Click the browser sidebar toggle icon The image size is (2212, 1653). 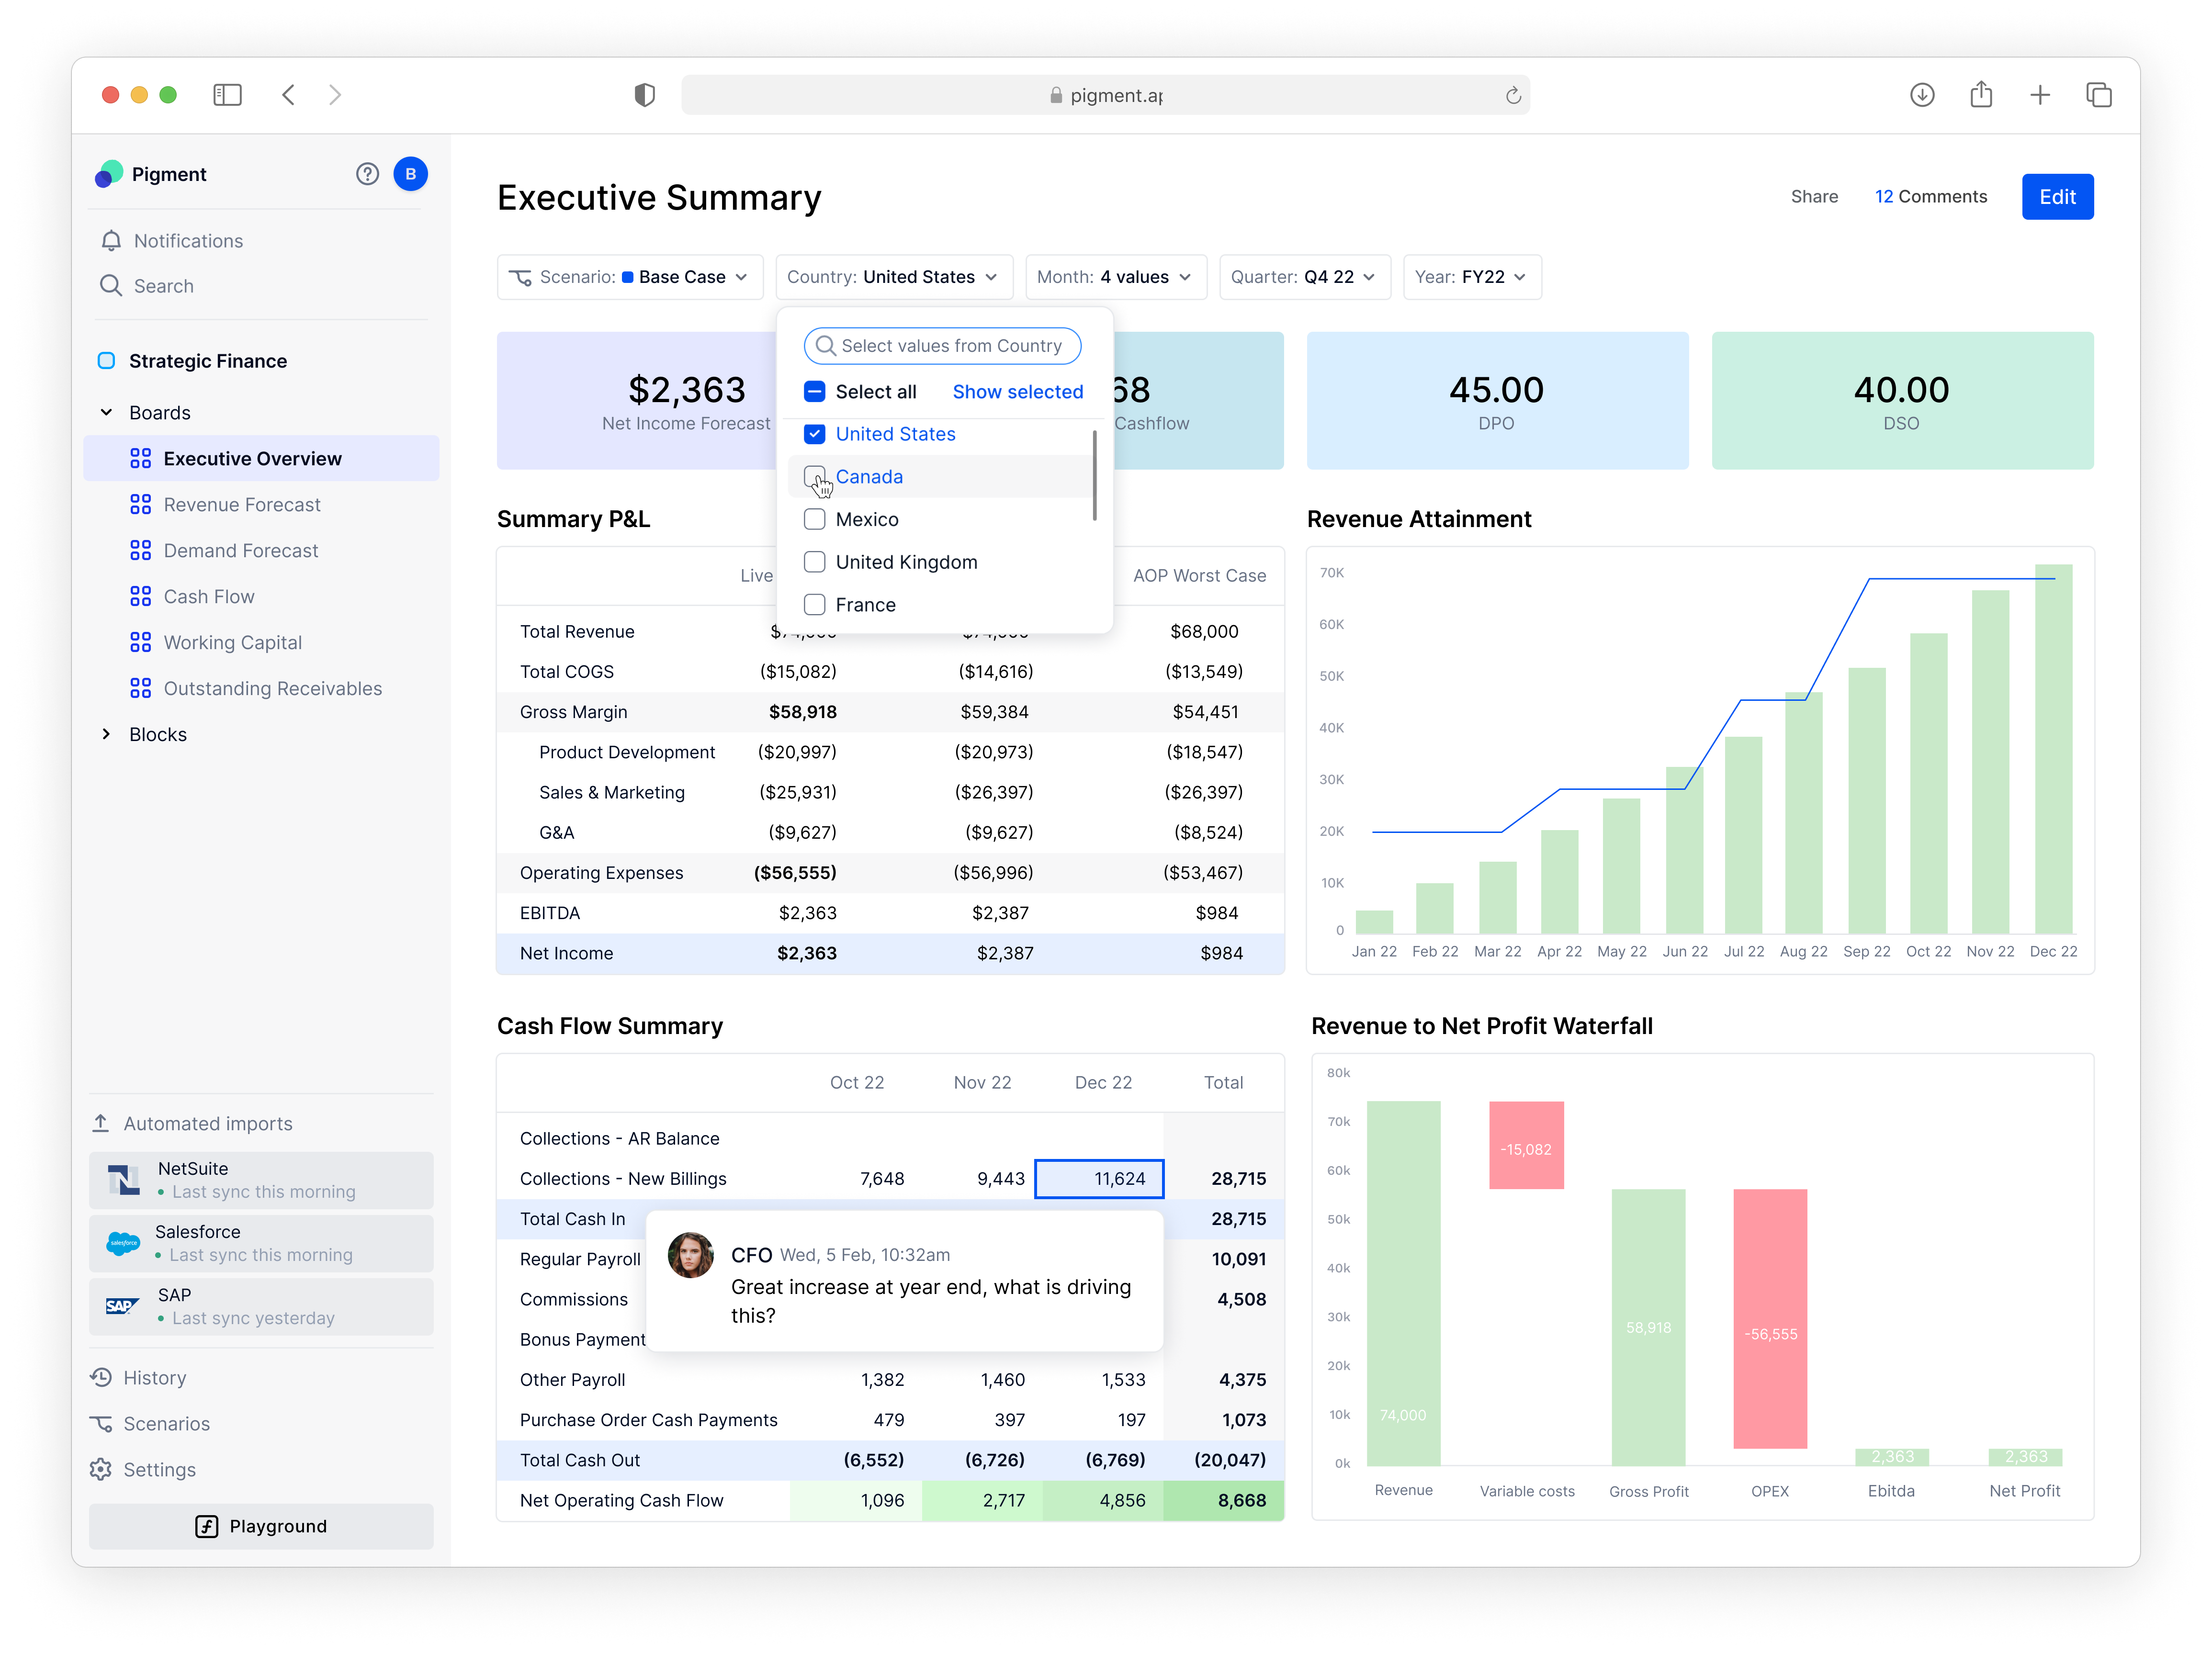tap(227, 95)
